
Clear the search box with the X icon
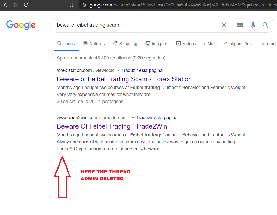224,25
